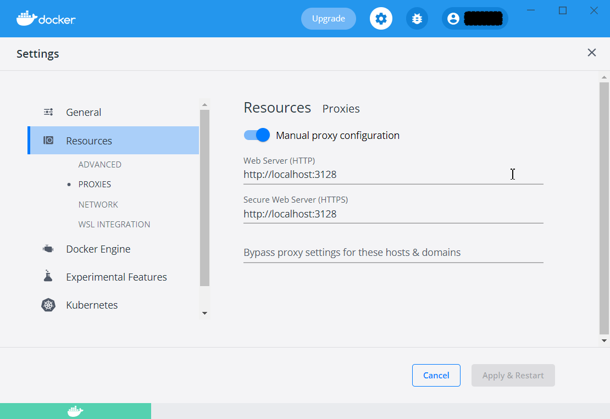The image size is (610, 419).
Task: Click the Cancel button
Action: pos(436,376)
